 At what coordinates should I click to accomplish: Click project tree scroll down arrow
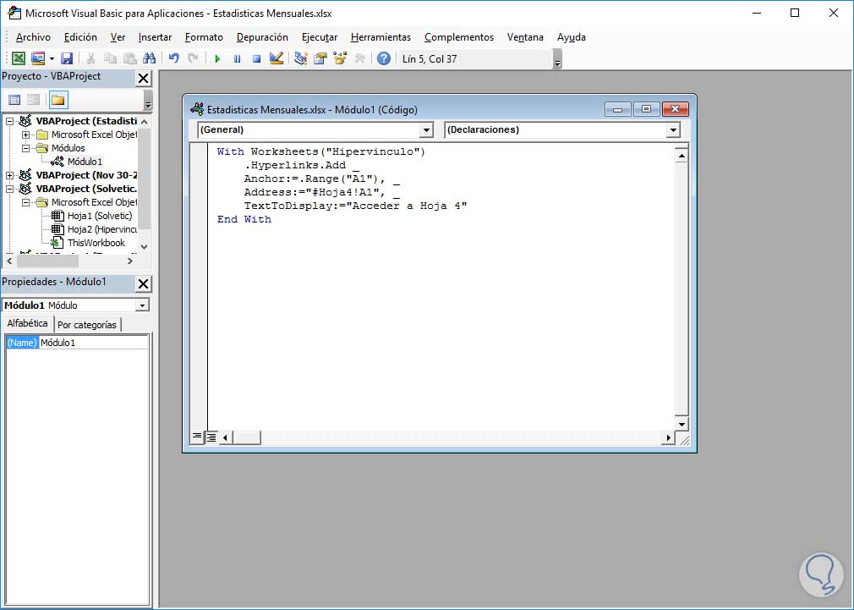(x=145, y=247)
